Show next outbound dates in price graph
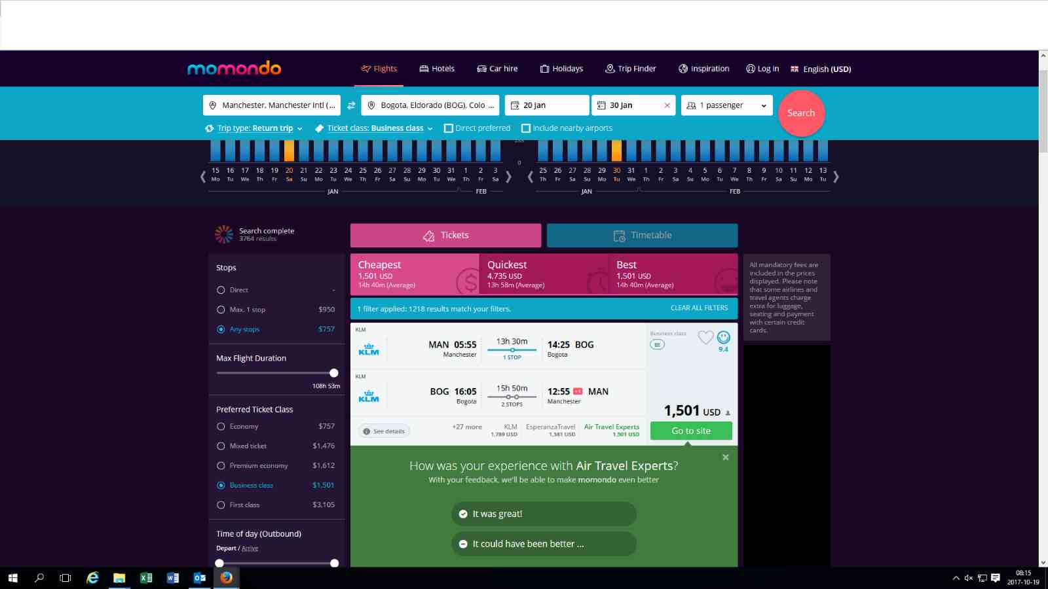 [x=508, y=176]
